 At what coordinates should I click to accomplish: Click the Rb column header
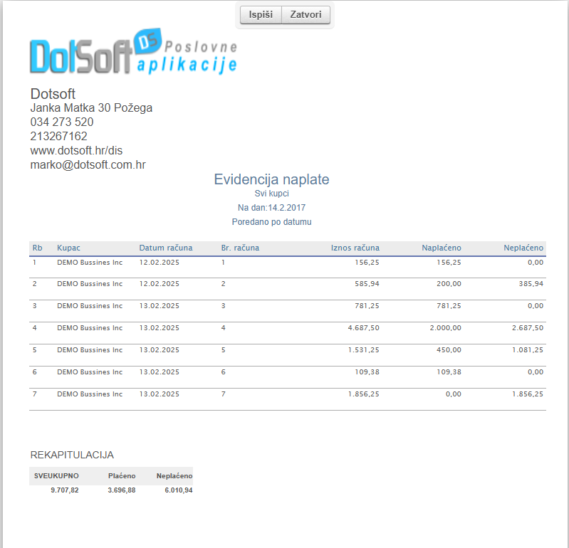[x=37, y=248]
